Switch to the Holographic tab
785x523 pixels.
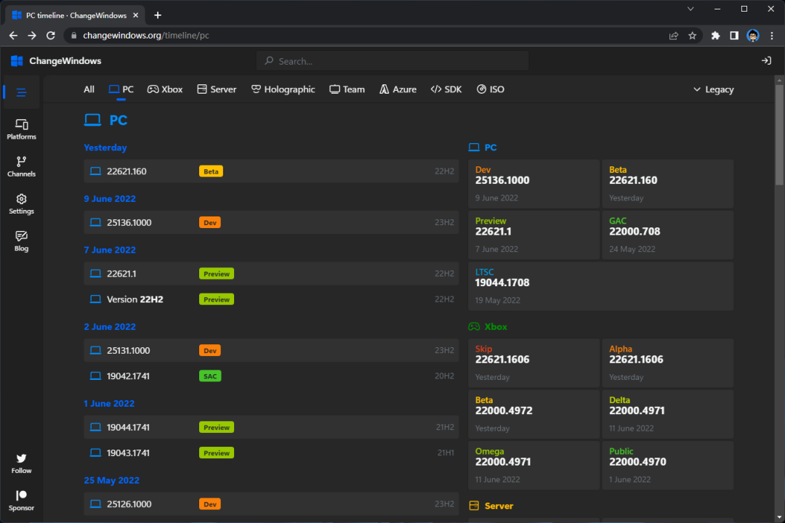[283, 89]
